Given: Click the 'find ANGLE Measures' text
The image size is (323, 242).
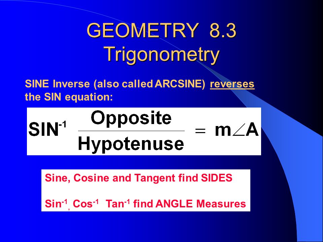Looking at the screenshot, I should coord(189,204).
